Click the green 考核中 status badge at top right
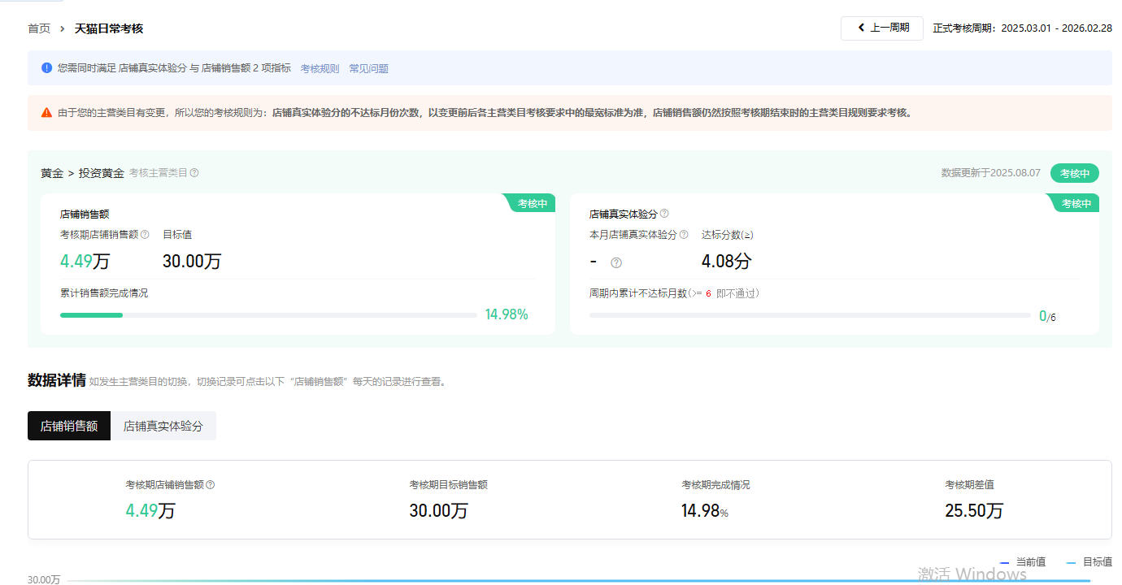Image resolution: width=1122 pixels, height=585 pixels. pyautogui.click(x=1074, y=173)
